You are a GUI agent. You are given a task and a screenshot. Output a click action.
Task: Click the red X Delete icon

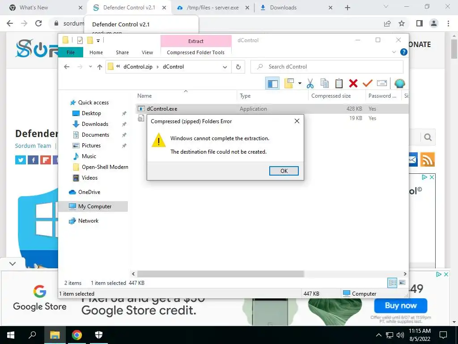353,83
